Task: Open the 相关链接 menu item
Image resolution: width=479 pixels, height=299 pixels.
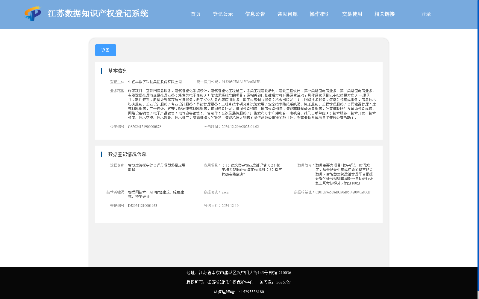Action: coord(384,14)
